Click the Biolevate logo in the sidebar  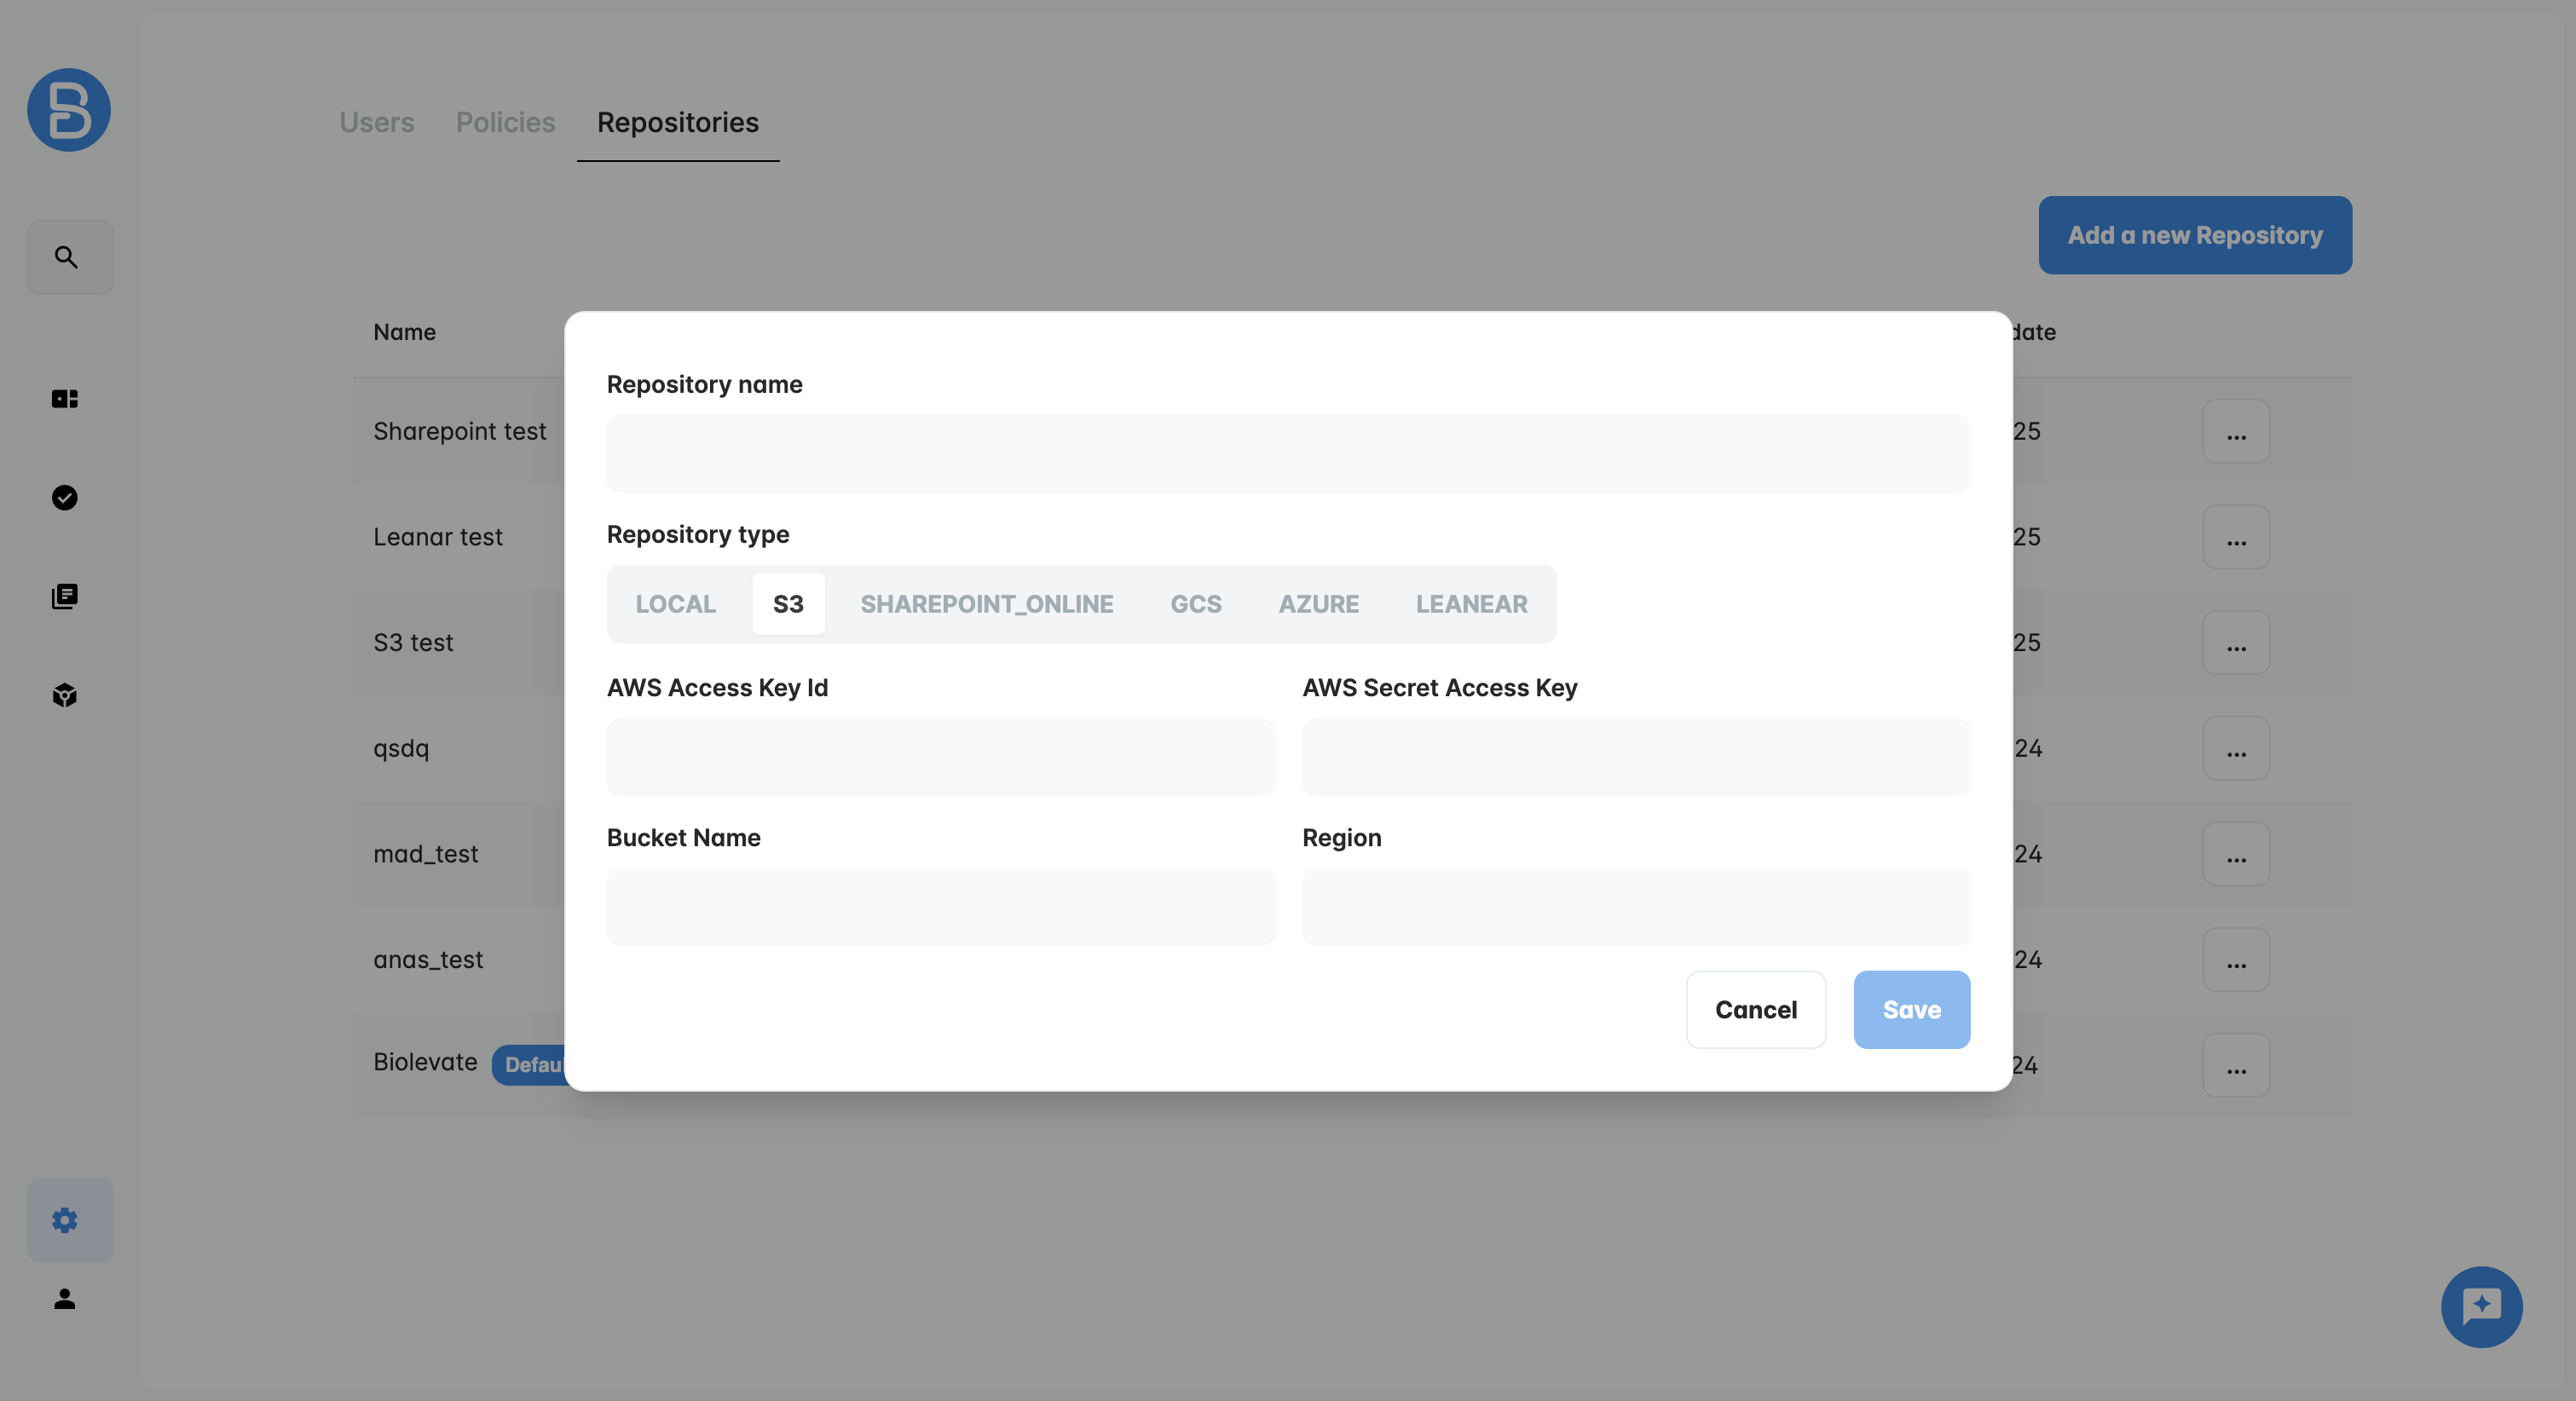click(69, 110)
